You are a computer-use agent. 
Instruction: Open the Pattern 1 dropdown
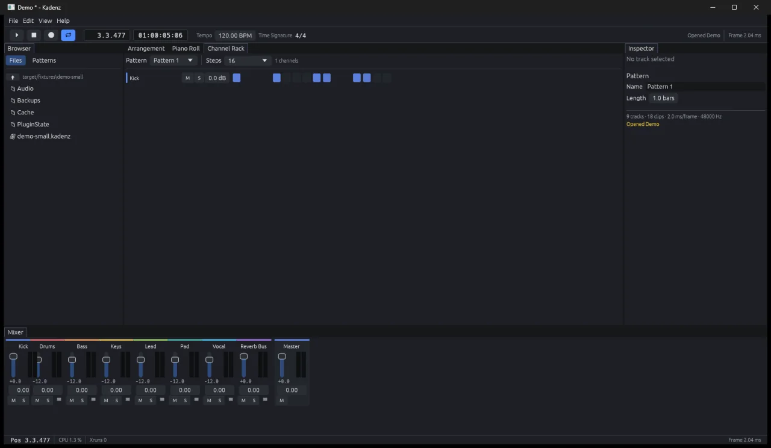173,60
